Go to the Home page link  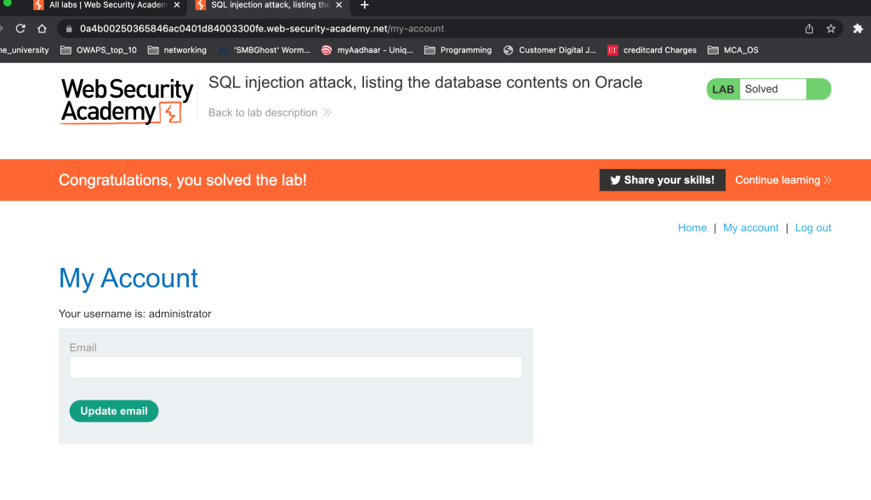click(692, 228)
